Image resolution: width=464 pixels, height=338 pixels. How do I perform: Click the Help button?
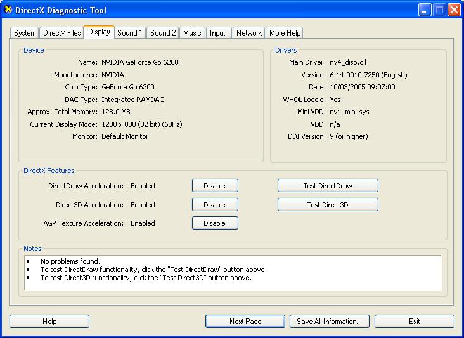point(49,322)
